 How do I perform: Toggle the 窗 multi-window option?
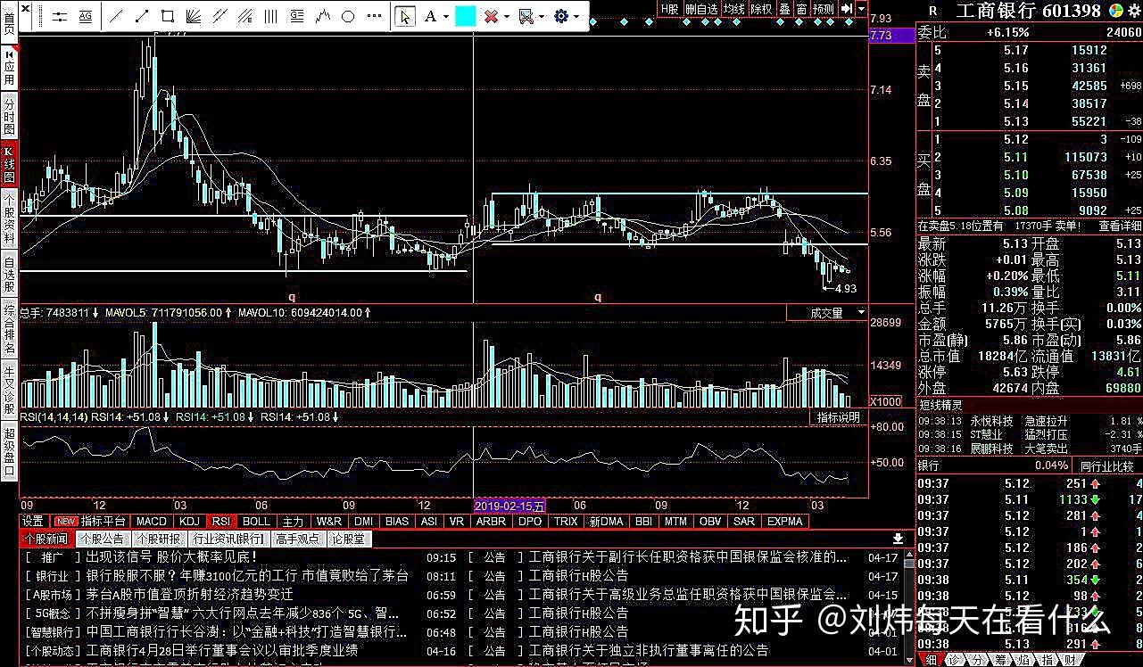(801, 9)
